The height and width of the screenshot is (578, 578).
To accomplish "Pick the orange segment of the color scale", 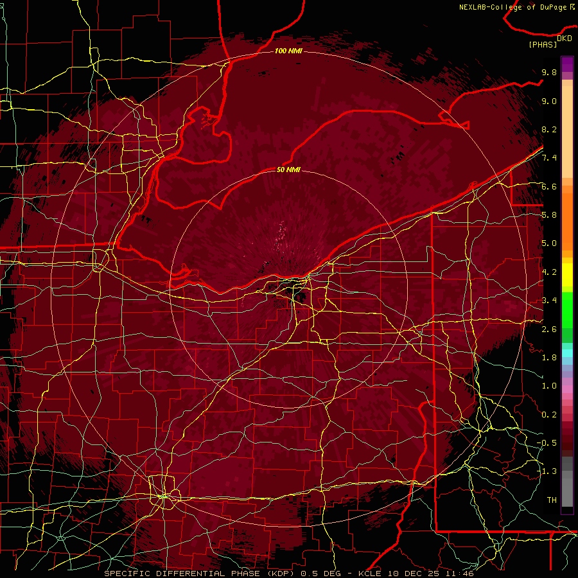I will point(567,221).
